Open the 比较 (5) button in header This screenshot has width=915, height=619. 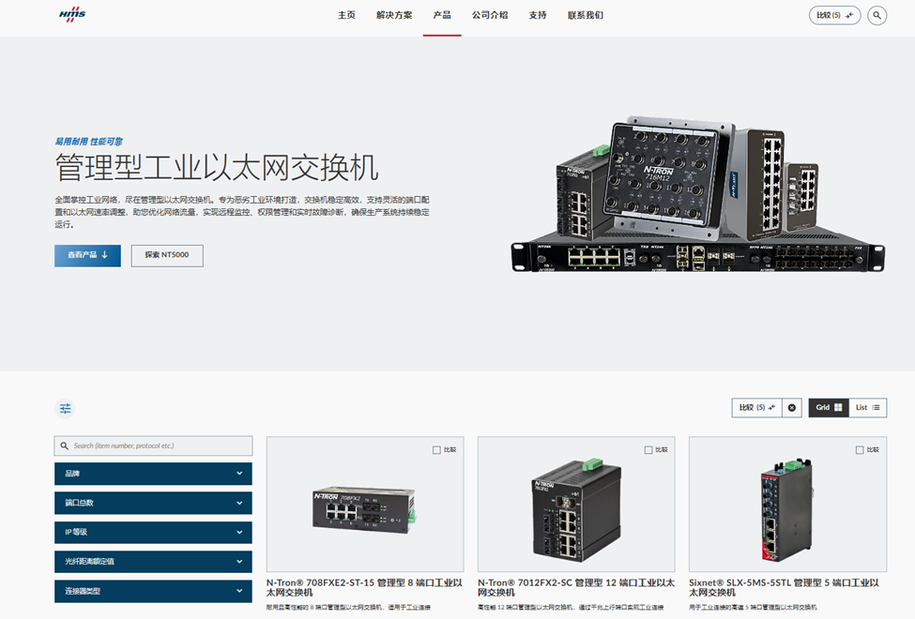834,16
